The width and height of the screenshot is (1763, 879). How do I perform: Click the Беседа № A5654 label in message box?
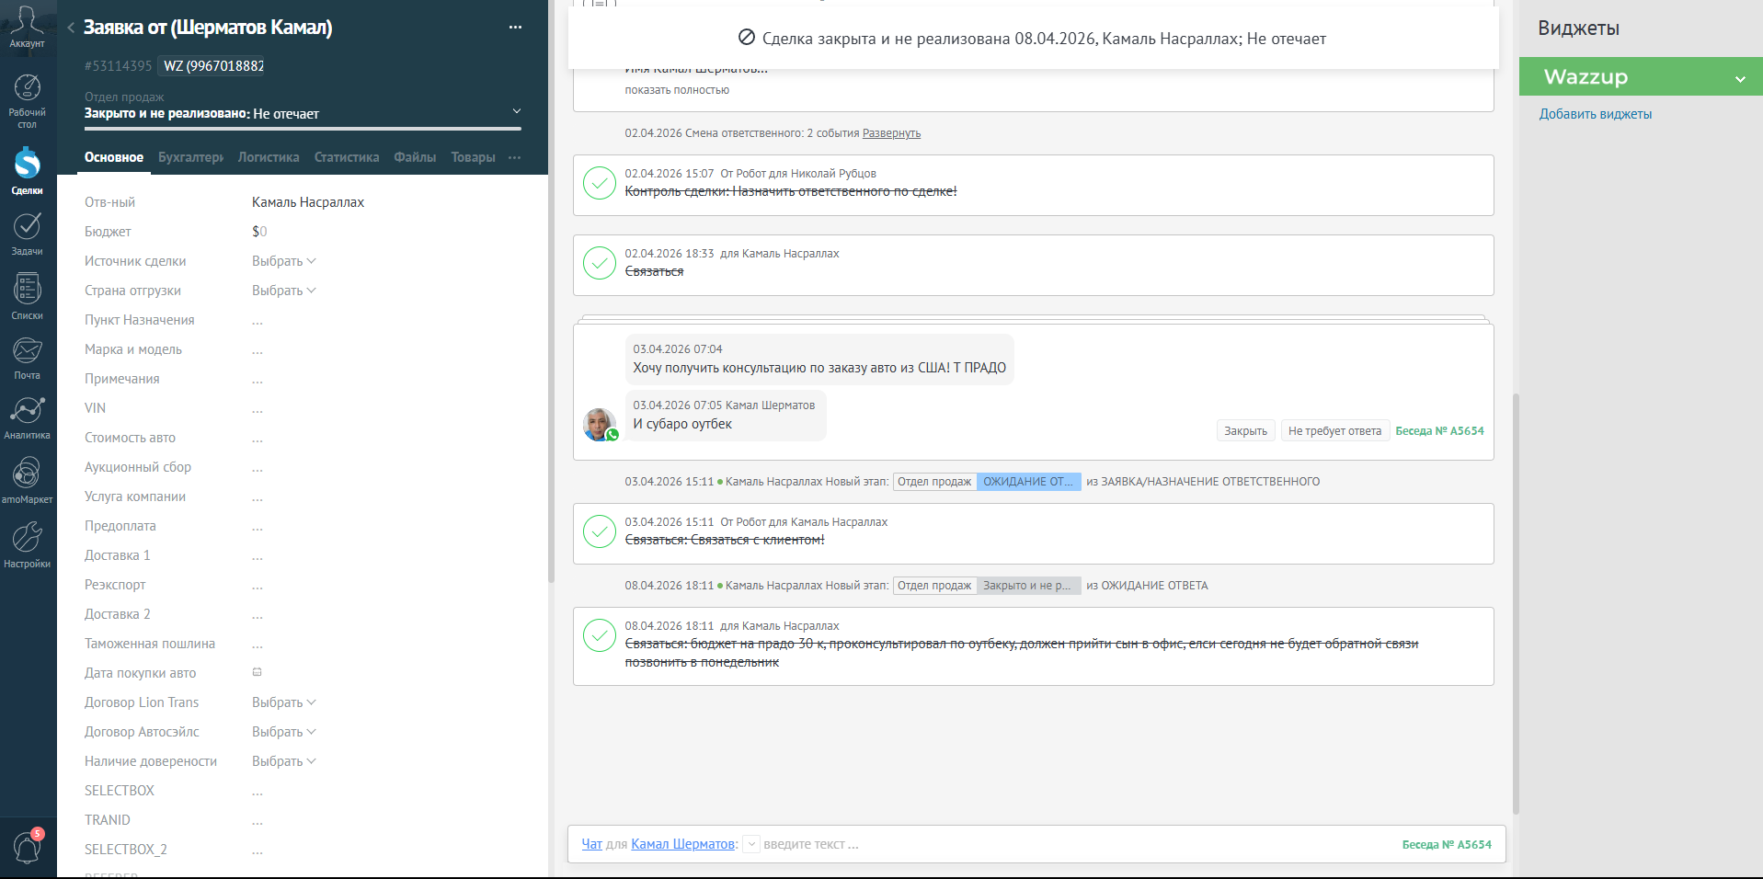tap(1447, 844)
